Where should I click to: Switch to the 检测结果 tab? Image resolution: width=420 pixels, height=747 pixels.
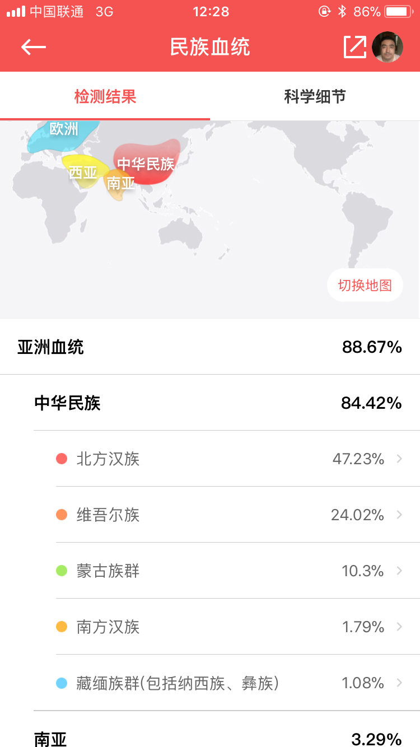tap(105, 96)
